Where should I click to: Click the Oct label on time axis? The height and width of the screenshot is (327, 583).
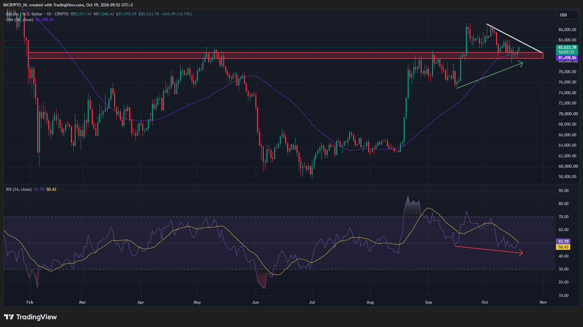point(485,302)
